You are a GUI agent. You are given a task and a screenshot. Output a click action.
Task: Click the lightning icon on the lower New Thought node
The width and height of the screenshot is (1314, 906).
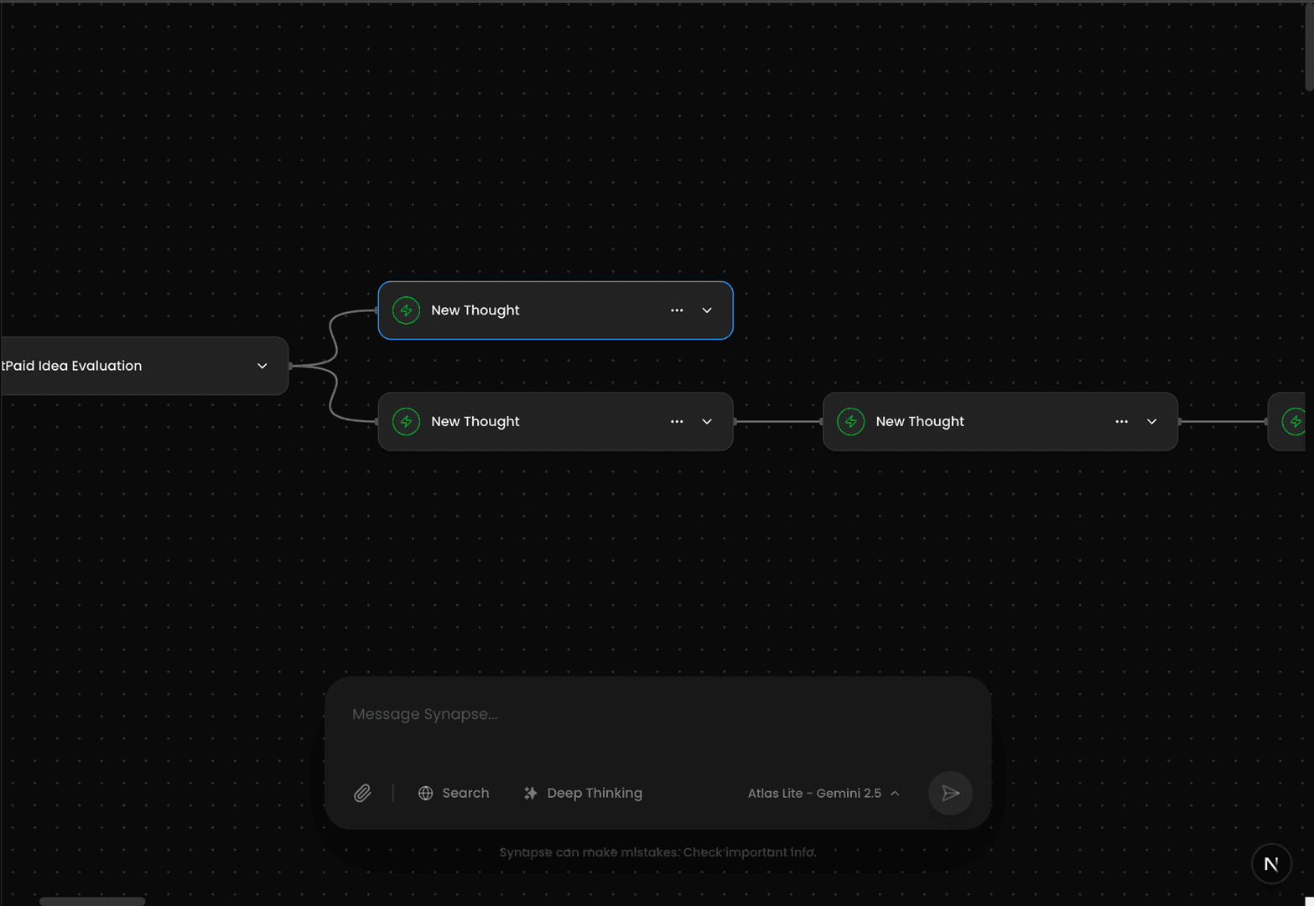coord(406,421)
